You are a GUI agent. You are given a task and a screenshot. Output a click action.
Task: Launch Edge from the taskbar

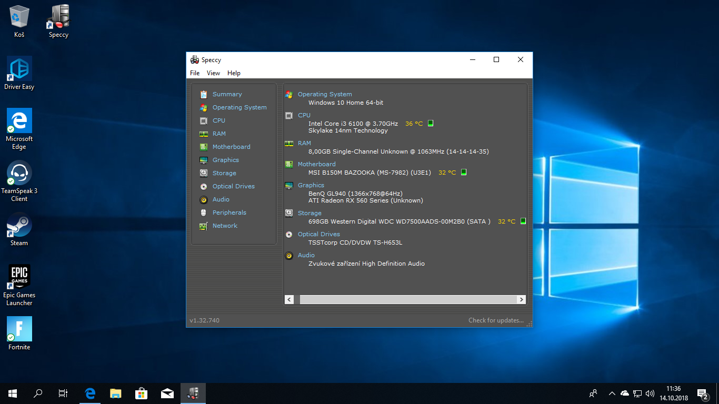pos(90,393)
